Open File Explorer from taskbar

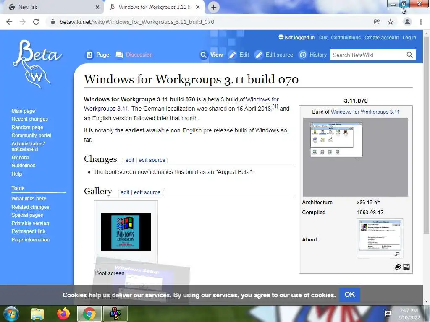pos(37,314)
